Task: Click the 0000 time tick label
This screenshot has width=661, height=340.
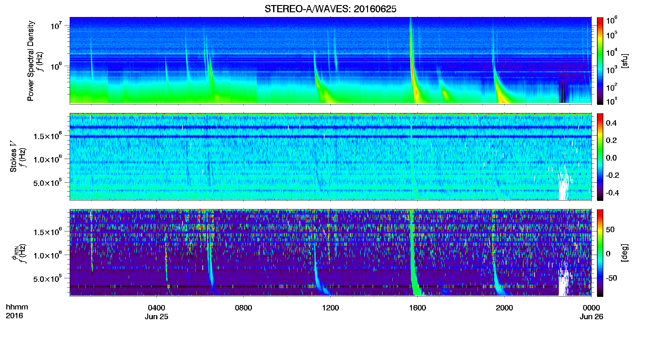Action: (591, 308)
